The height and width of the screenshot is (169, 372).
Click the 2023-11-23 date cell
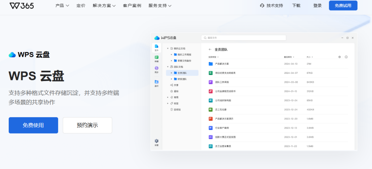coord(291,146)
